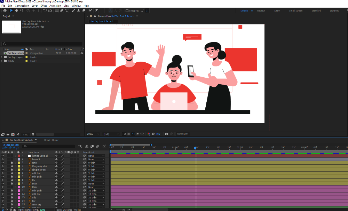Open the Animation menu
Screen dimensions: 348x211
pyautogui.click(x=55, y=6)
